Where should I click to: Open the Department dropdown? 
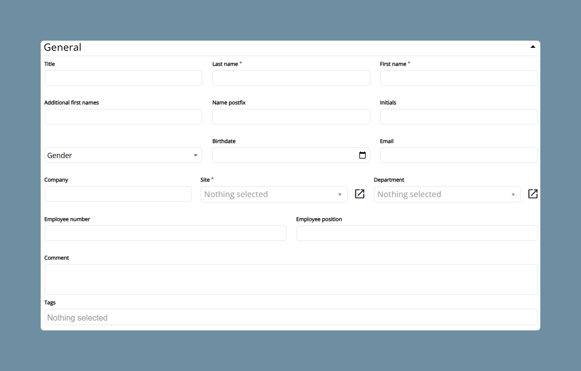[447, 194]
